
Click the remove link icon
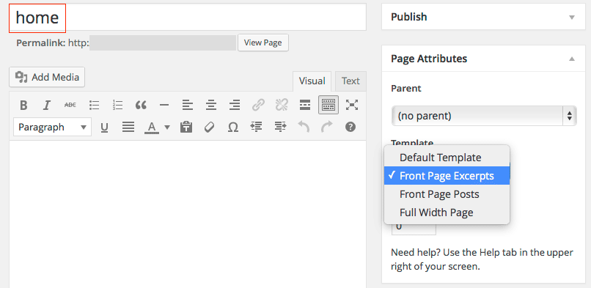(282, 105)
